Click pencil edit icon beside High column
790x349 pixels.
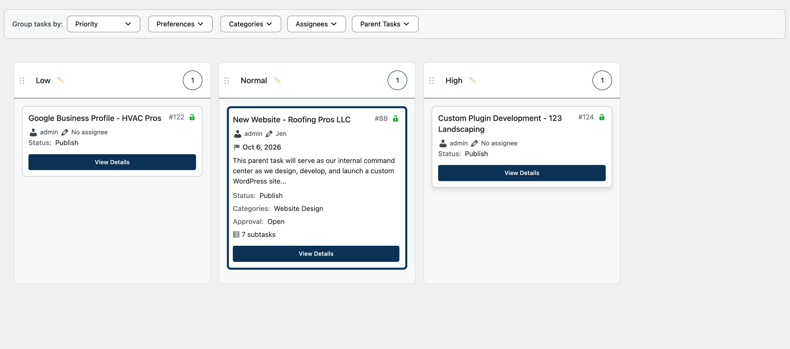pyautogui.click(x=473, y=80)
